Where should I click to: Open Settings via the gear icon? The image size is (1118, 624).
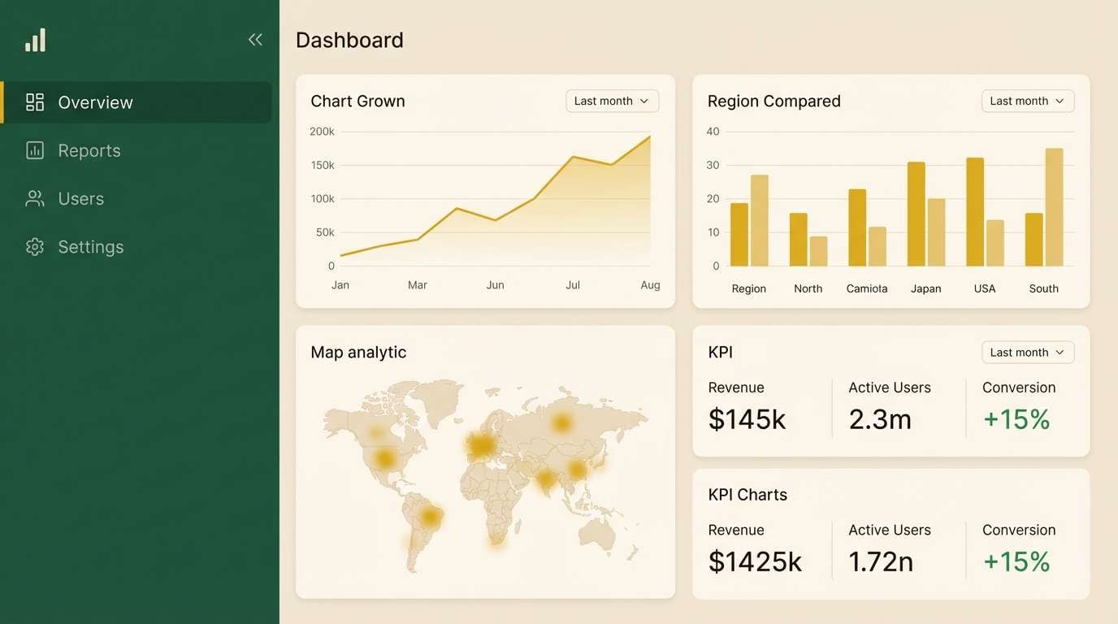pos(34,246)
